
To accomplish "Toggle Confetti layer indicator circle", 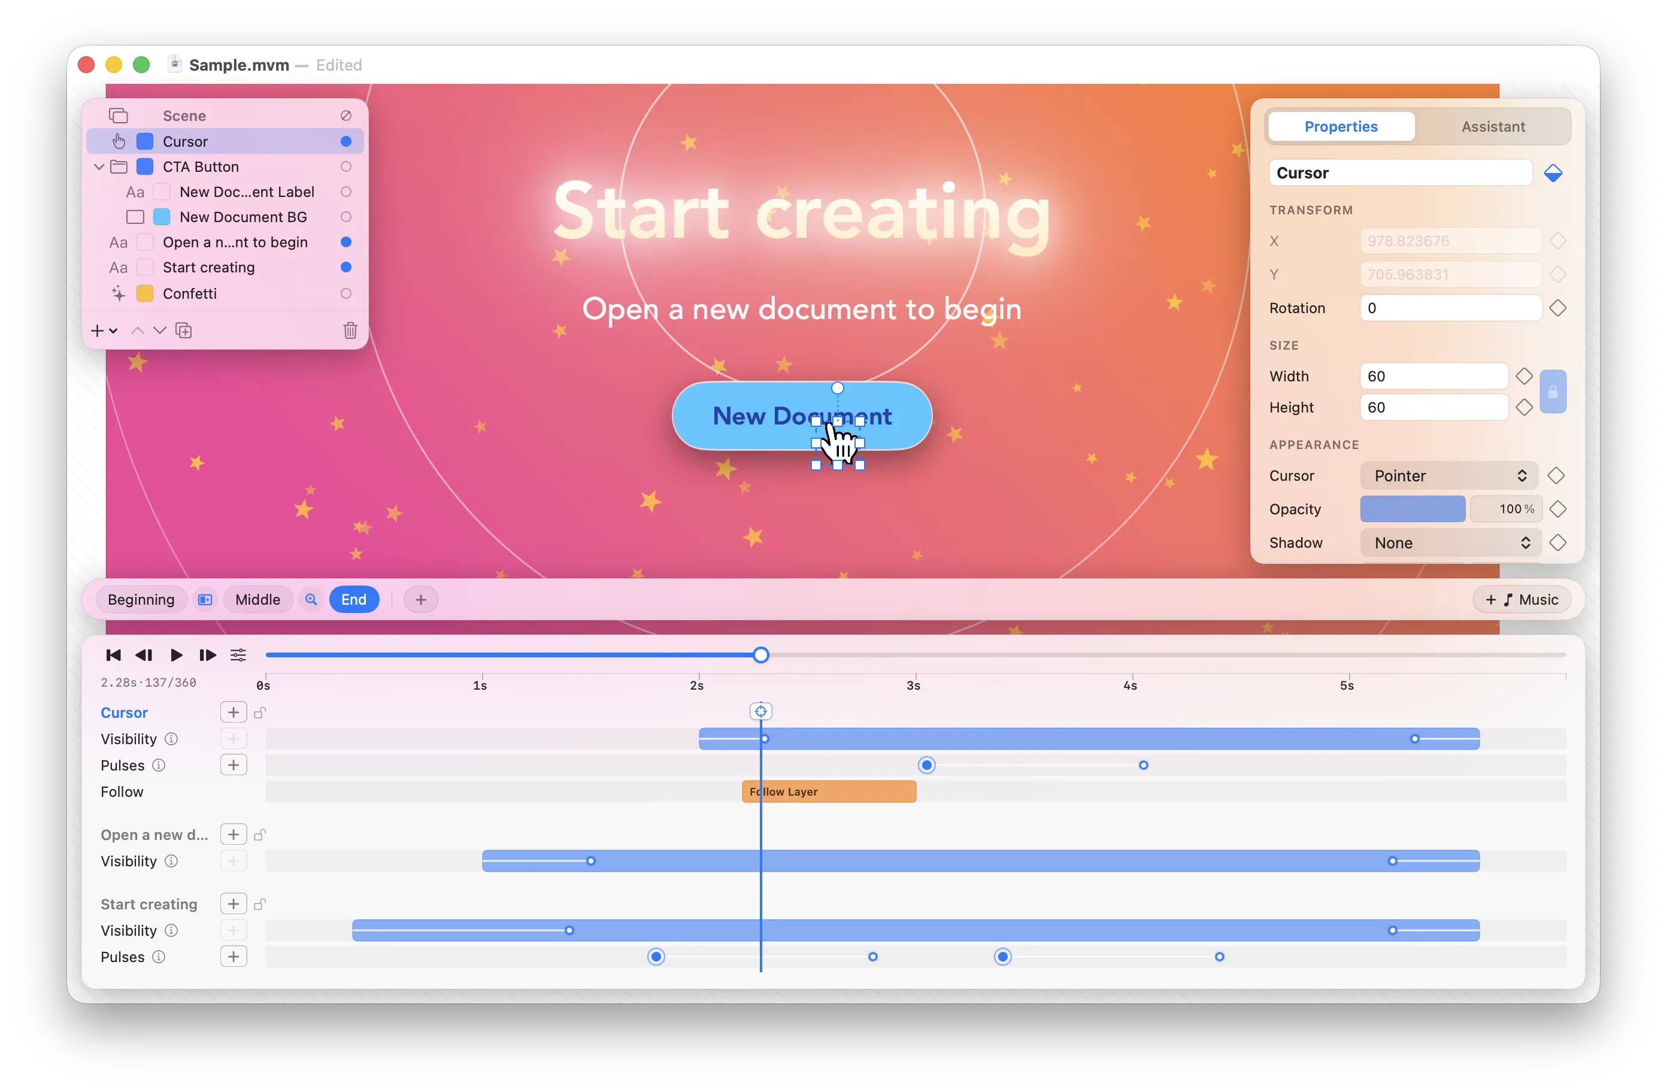I will click(x=346, y=293).
